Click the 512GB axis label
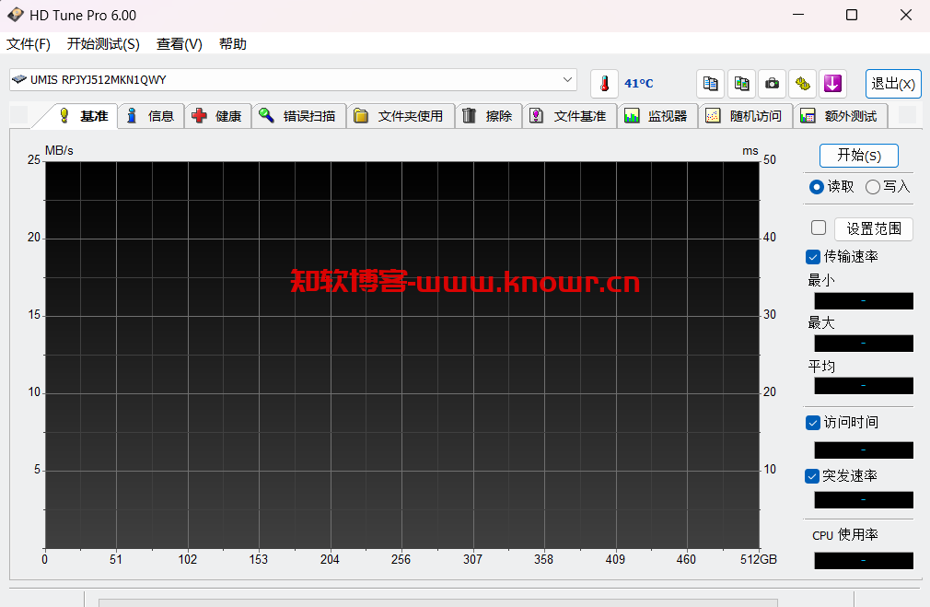 (x=759, y=559)
